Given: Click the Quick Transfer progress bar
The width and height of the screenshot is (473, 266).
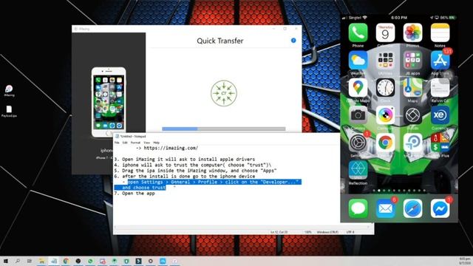Looking at the screenshot, I should tap(223, 129).
